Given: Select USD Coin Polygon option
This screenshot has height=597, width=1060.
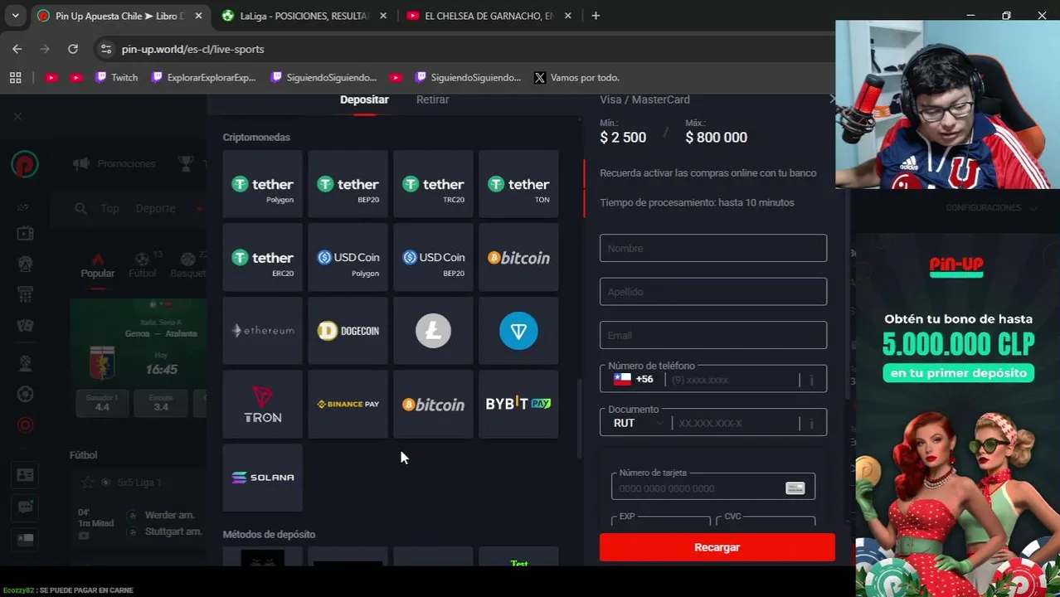Looking at the screenshot, I should [348, 258].
